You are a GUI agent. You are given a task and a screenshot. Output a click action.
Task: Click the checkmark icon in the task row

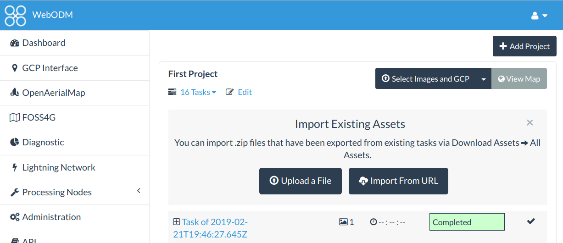pyautogui.click(x=531, y=221)
